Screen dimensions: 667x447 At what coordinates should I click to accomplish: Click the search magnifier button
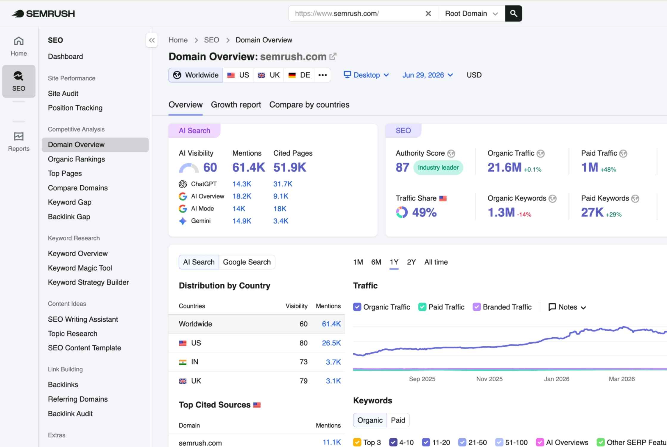point(513,13)
